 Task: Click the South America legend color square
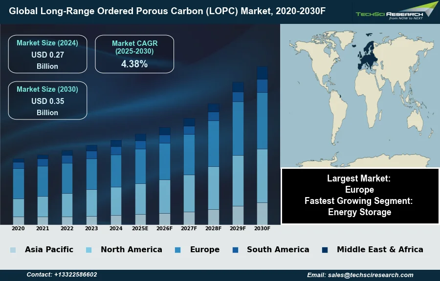236,250
